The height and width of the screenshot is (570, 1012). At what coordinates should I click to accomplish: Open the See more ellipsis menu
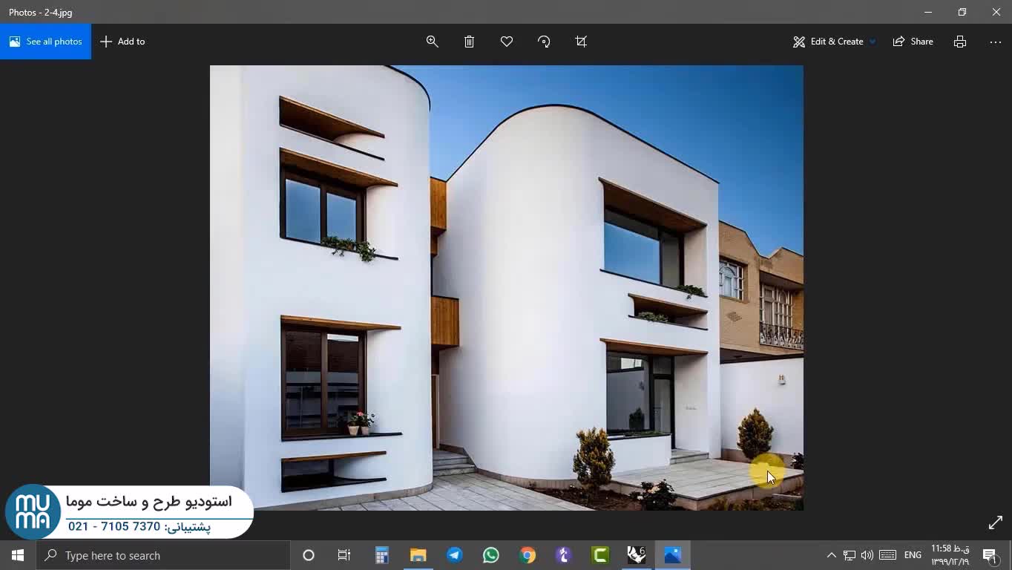(996, 42)
